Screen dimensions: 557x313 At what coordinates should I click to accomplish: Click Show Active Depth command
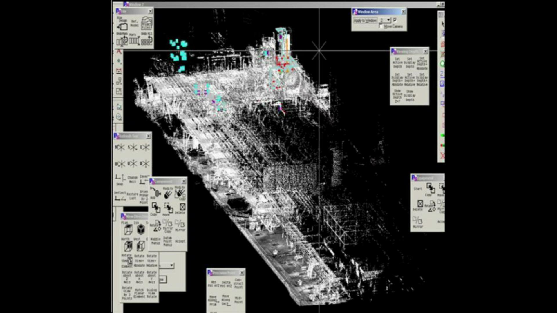(397, 96)
